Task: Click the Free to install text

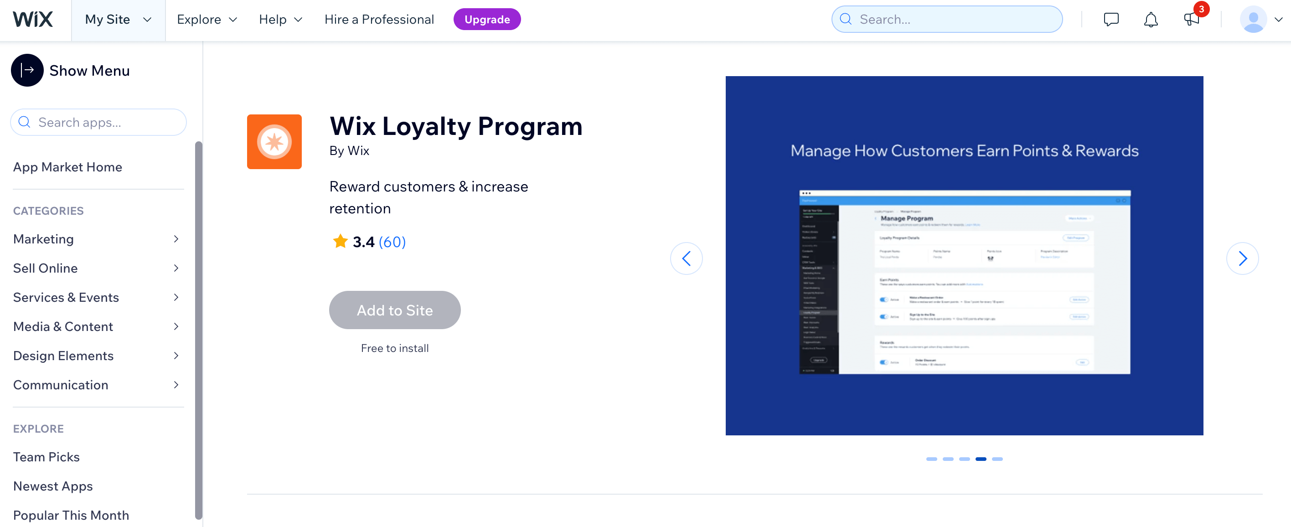Action: [x=394, y=348]
